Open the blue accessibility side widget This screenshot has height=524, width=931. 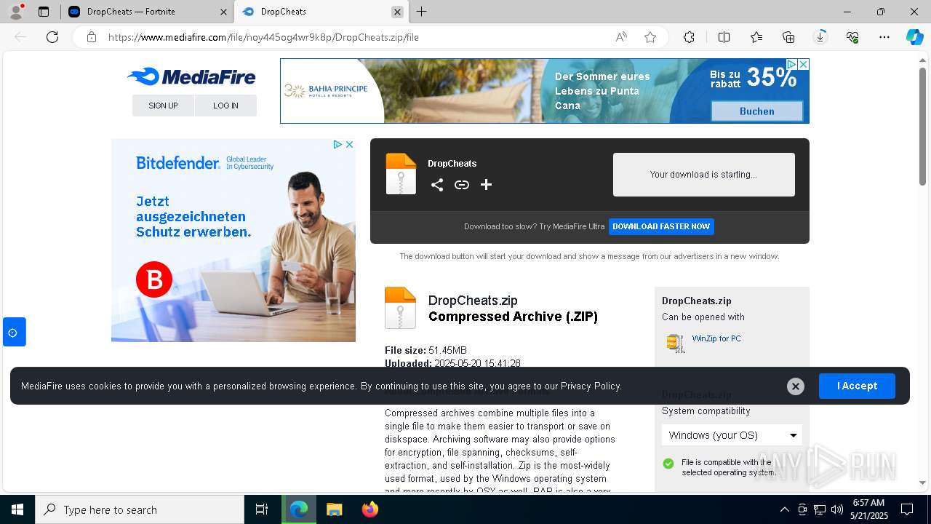pyautogui.click(x=13, y=332)
